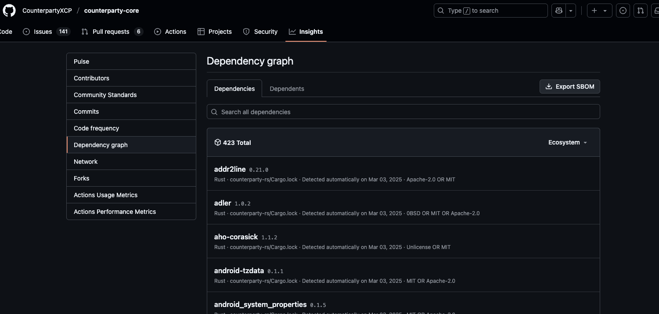Open the aho-corasick dependency link
The width and height of the screenshot is (659, 314).
[236, 237]
